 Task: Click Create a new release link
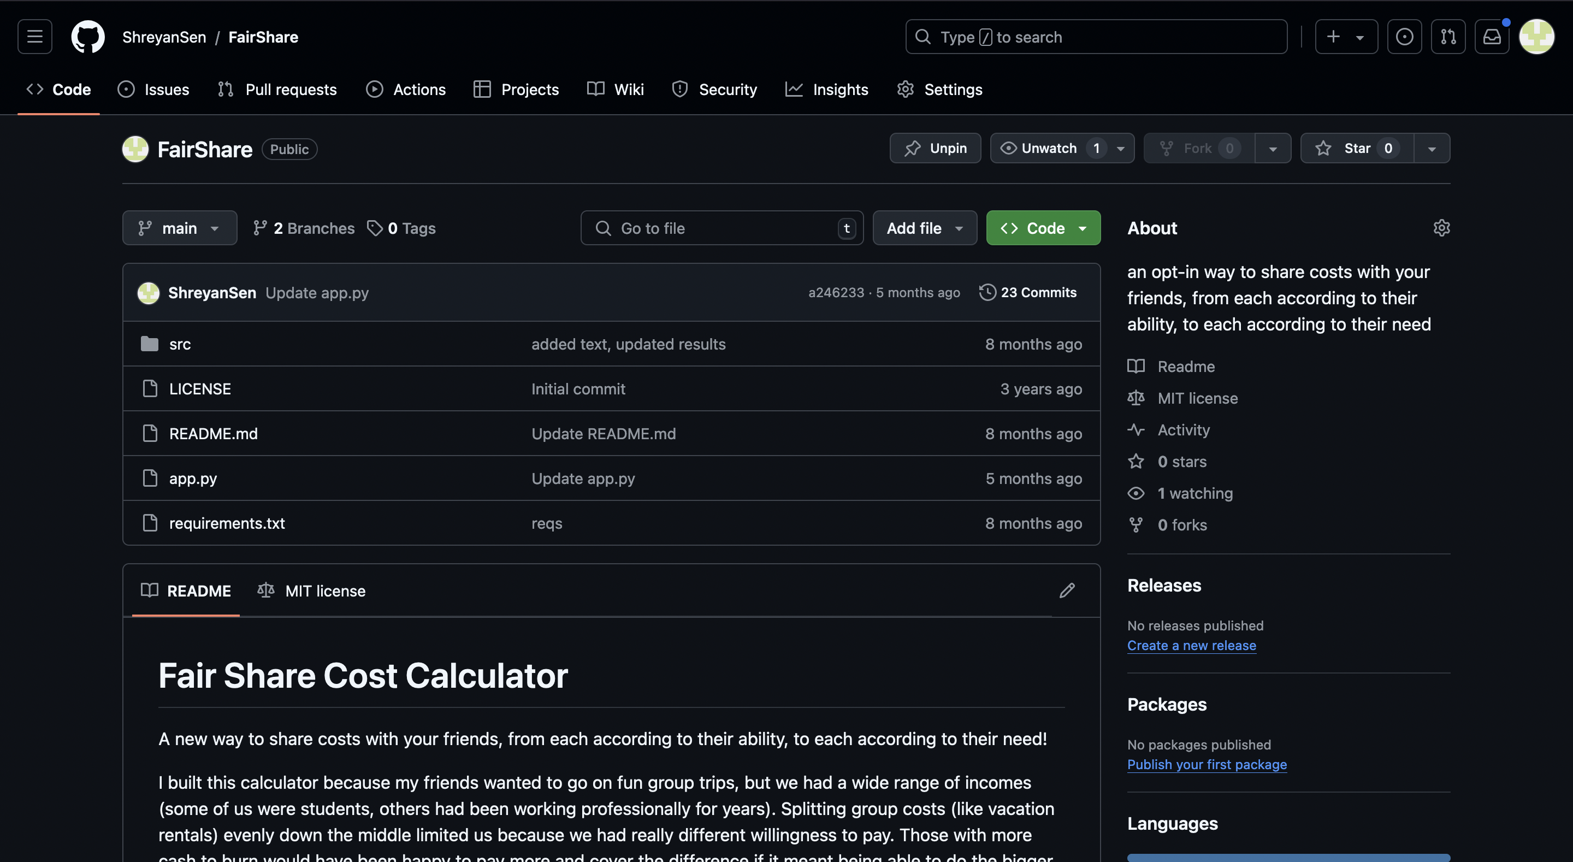pyautogui.click(x=1191, y=646)
